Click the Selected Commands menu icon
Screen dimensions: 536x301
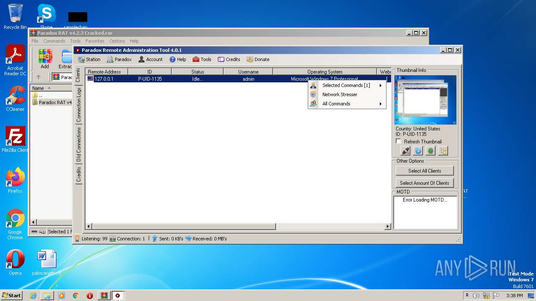tap(313, 85)
